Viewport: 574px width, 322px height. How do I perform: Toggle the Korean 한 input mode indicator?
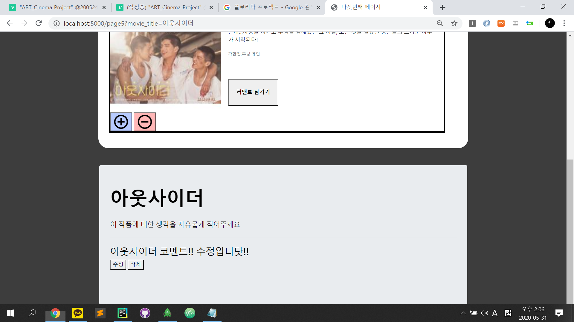[508, 313]
